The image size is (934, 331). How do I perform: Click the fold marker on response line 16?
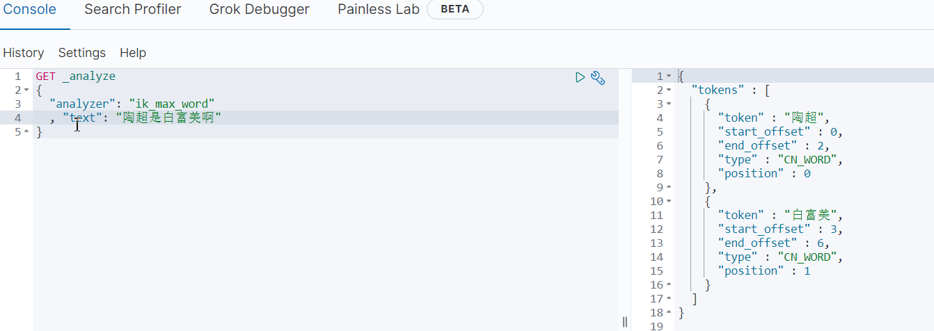pos(669,285)
